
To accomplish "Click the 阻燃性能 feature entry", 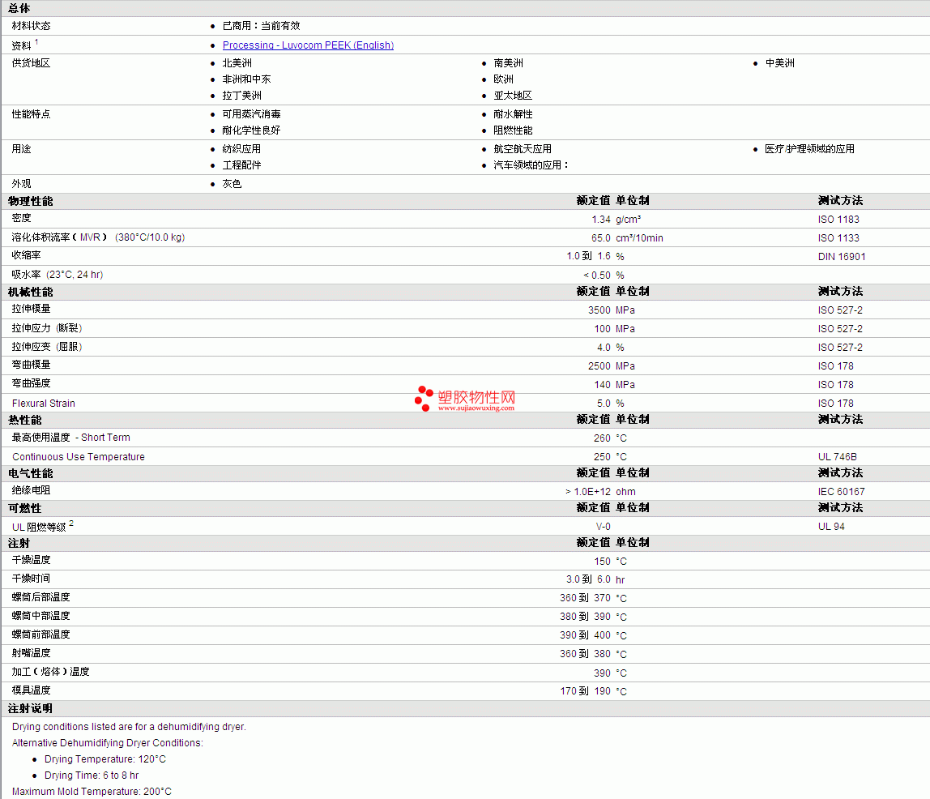I will (513, 130).
